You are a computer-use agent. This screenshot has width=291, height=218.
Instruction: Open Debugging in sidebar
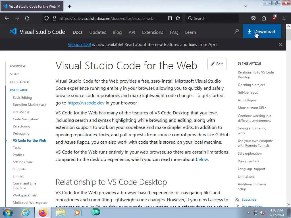(x=21, y=133)
